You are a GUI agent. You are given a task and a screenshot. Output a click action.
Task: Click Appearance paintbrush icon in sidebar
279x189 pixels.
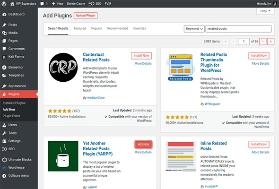click(x=4, y=86)
